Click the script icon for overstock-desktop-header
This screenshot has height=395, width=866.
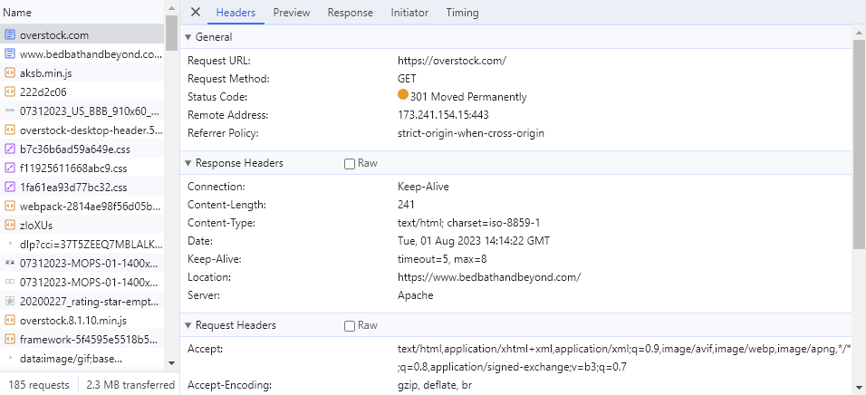click(x=9, y=130)
